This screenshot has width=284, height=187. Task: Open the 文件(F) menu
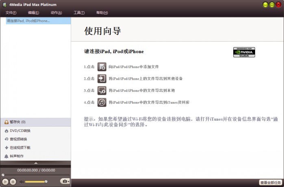coord(11,13)
